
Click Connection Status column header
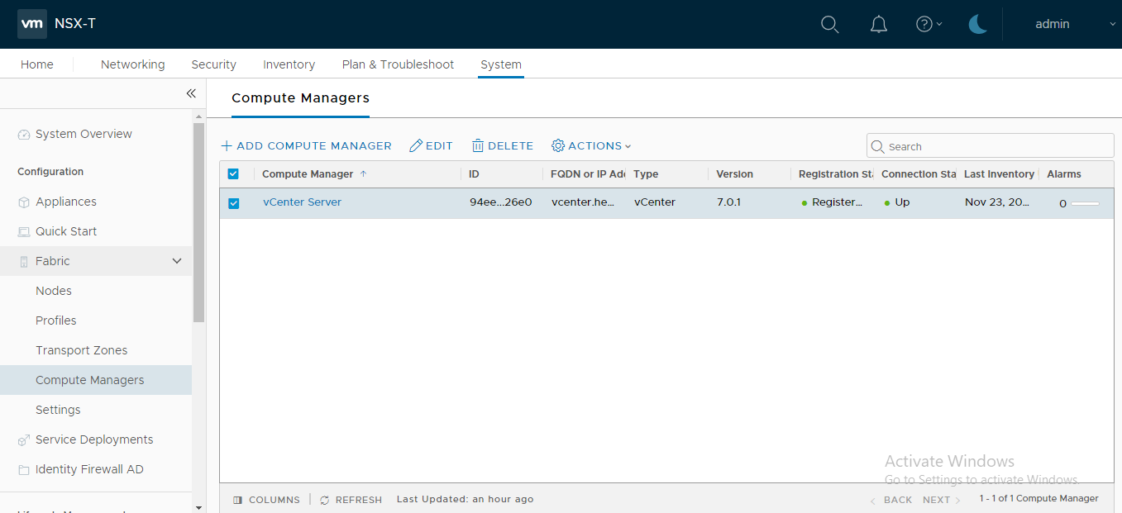(x=918, y=173)
